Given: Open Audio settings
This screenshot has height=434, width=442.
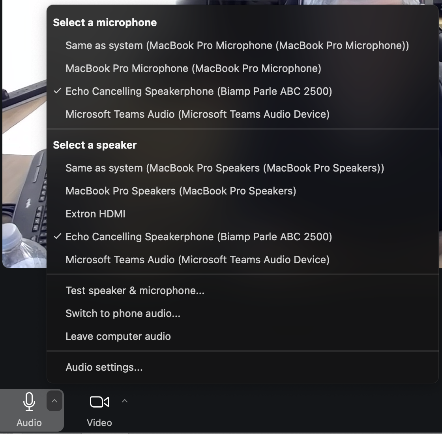Looking at the screenshot, I should (x=242, y=367).
